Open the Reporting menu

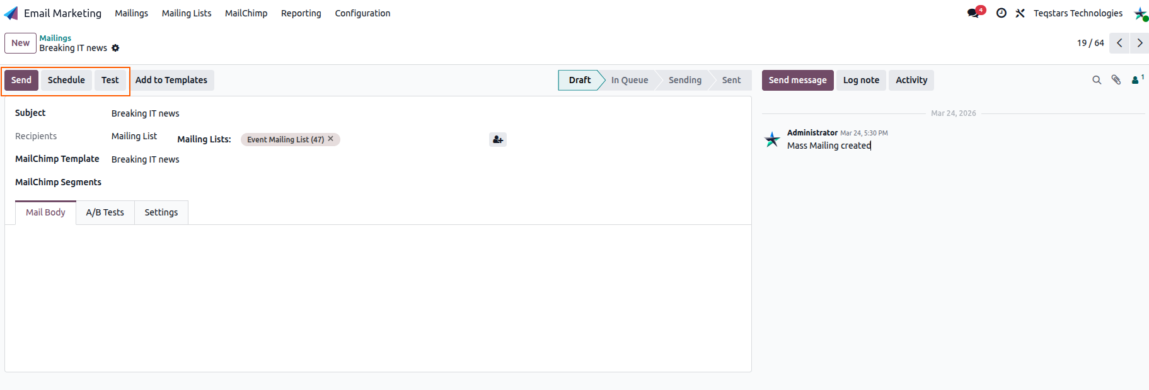click(301, 13)
